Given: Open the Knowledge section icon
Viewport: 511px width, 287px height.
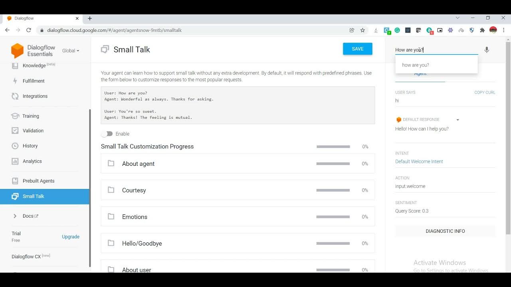Looking at the screenshot, I should click(x=15, y=65).
